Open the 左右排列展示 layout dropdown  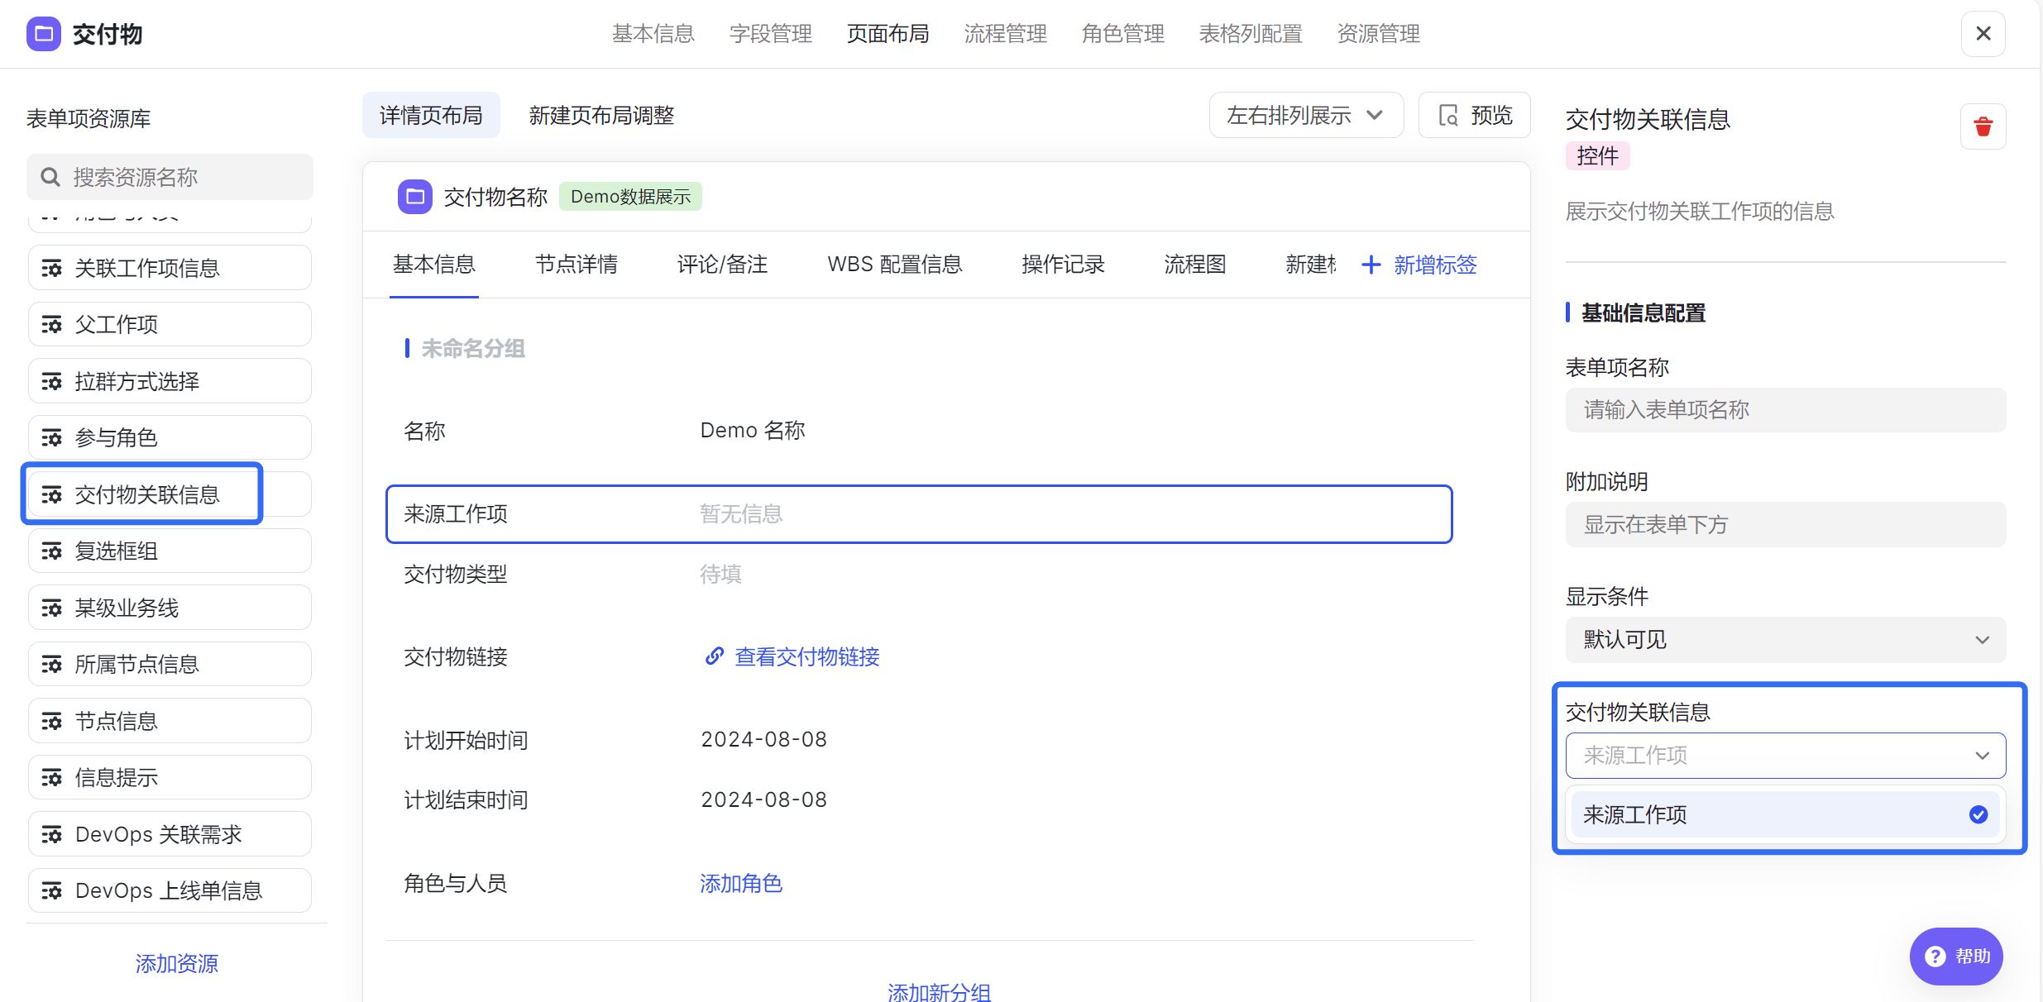point(1306,115)
